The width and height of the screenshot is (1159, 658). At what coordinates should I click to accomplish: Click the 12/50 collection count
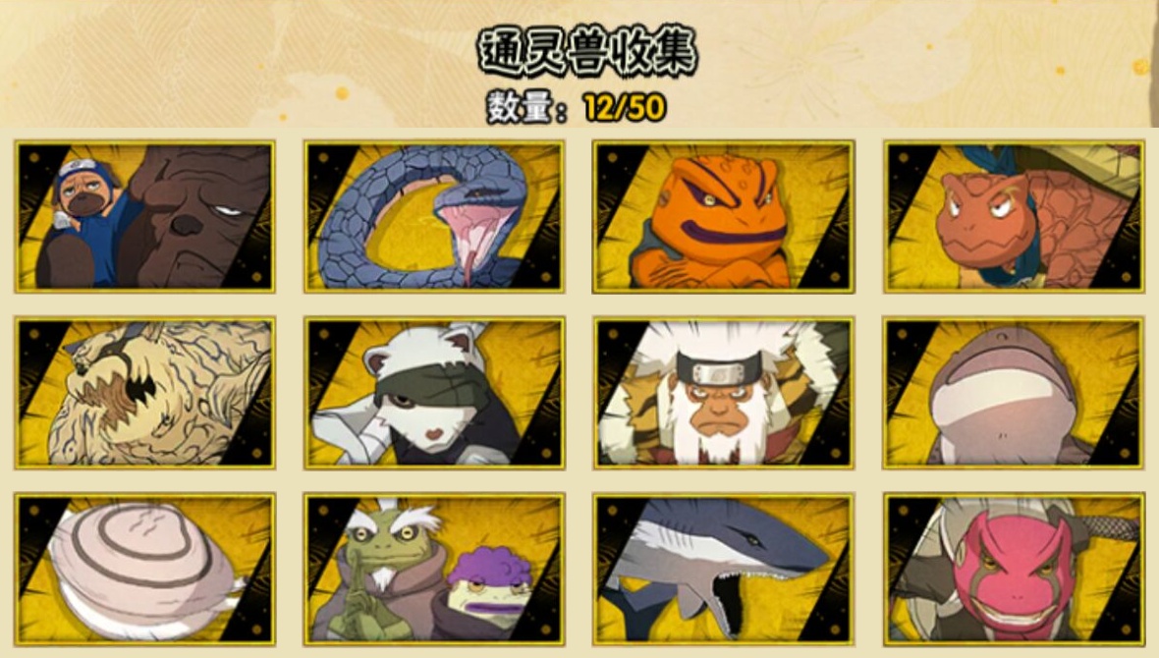[625, 108]
